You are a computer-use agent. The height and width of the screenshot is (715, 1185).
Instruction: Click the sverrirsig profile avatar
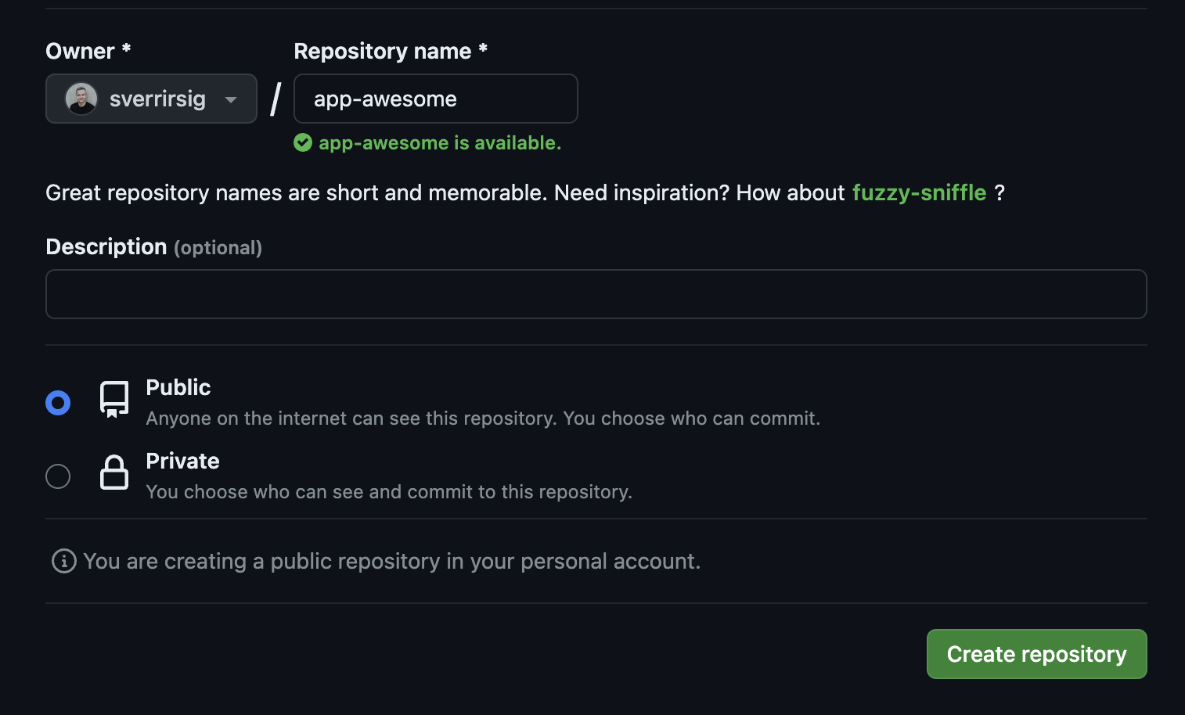click(81, 99)
